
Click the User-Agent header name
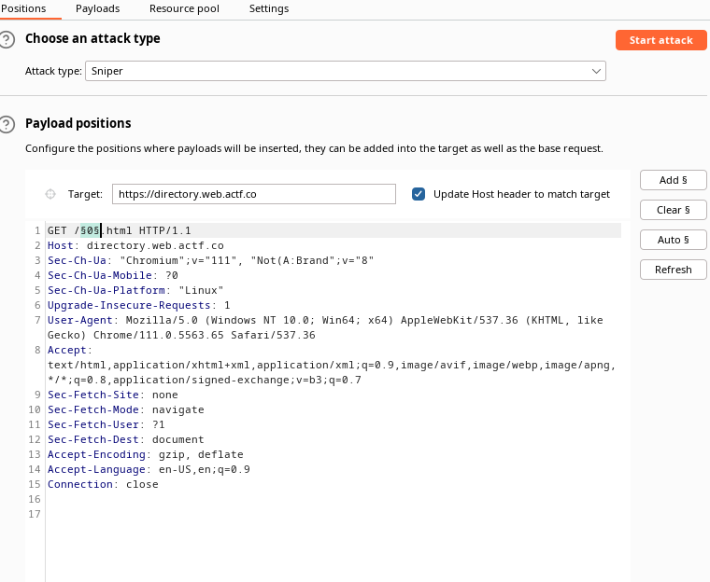[x=80, y=320]
